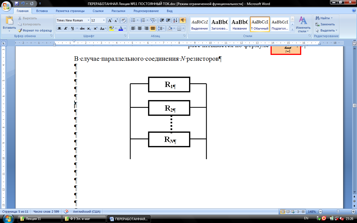Viewport: 357px width, 223px height.
Task: Open Лекция 11 taskbar window
Action: pos(39,219)
